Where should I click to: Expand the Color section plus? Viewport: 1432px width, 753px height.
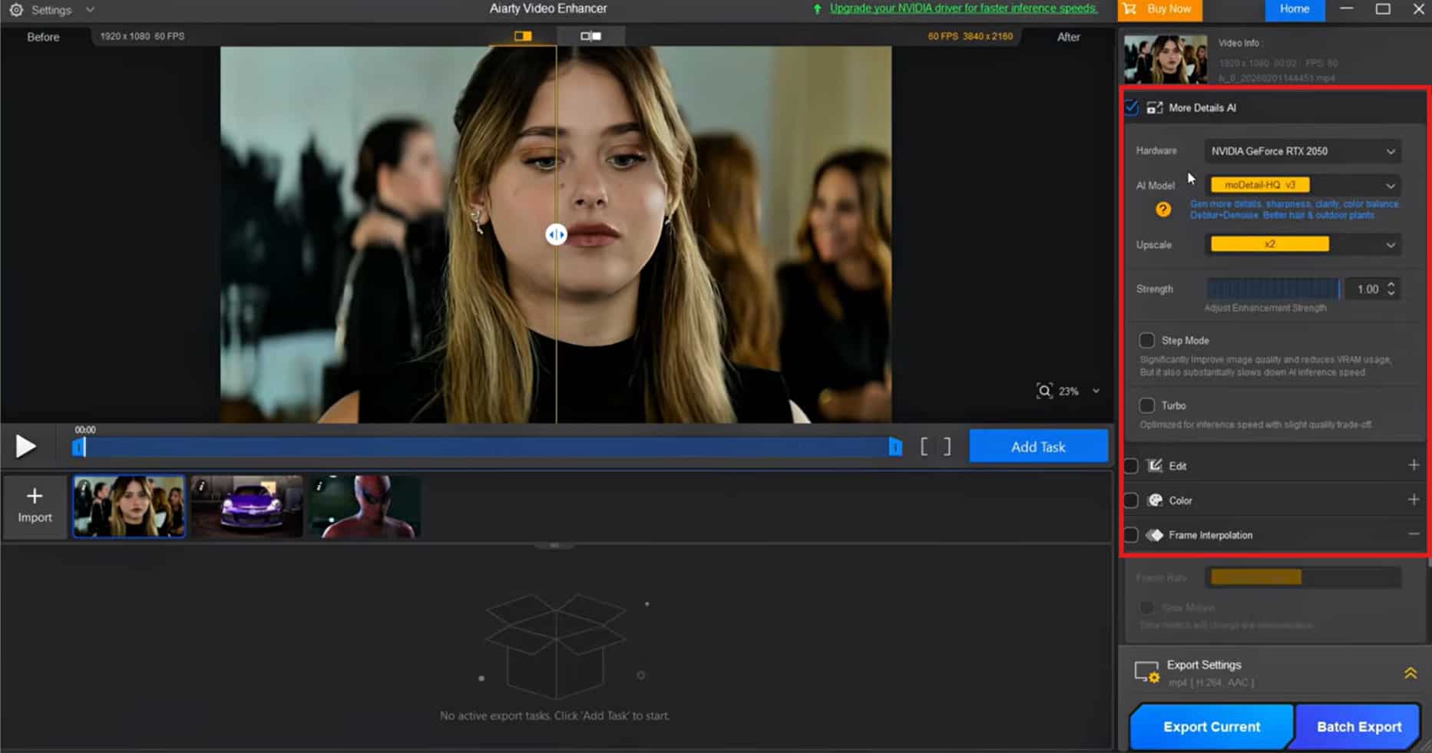pyautogui.click(x=1414, y=500)
